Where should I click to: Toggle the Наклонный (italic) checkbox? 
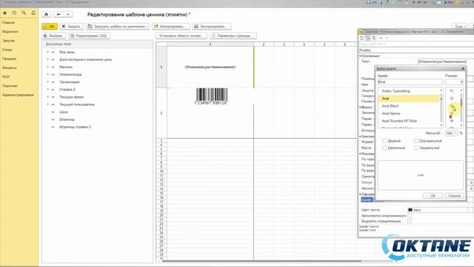click(384, 148)
